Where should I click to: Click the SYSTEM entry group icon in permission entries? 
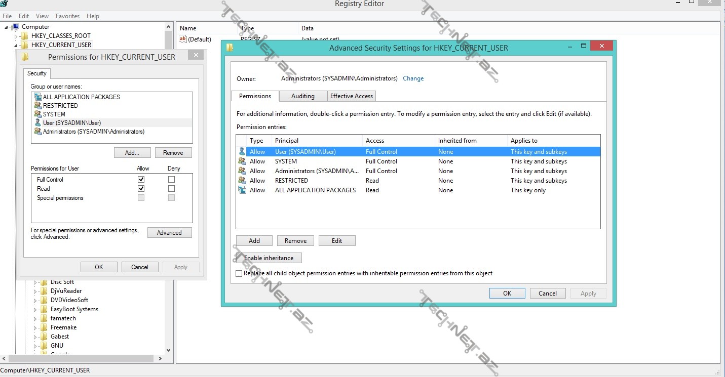(242, 161)
